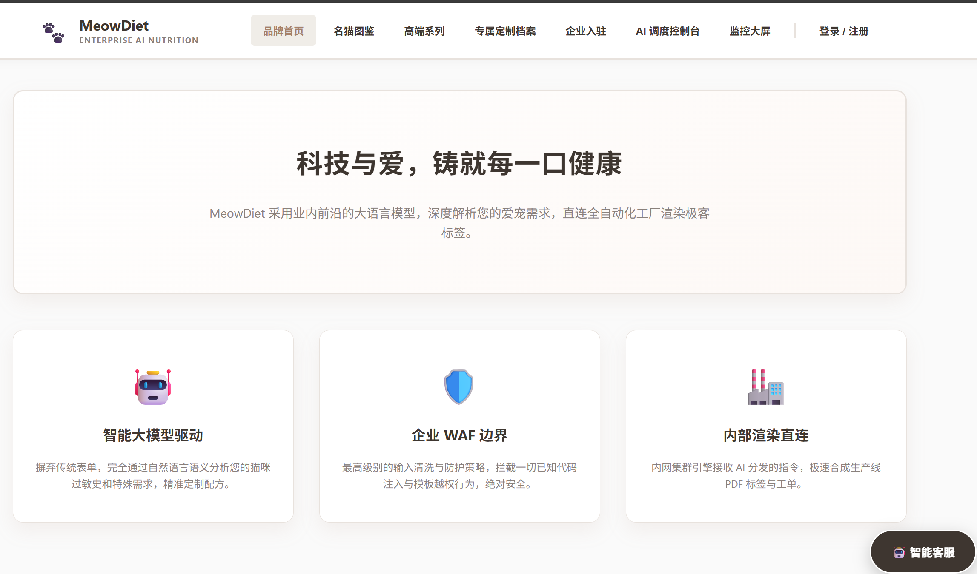Click the hero headline 科技与爱，铸就每一口健康
The width and height of the screenshot is (977, 574).
pyautogui.click(x=459, y=164)
